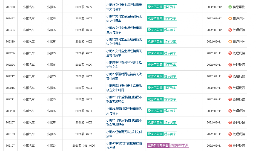Click 承诺不兑现 tag in row 702488
256x151 pixels.
(155, 7)
